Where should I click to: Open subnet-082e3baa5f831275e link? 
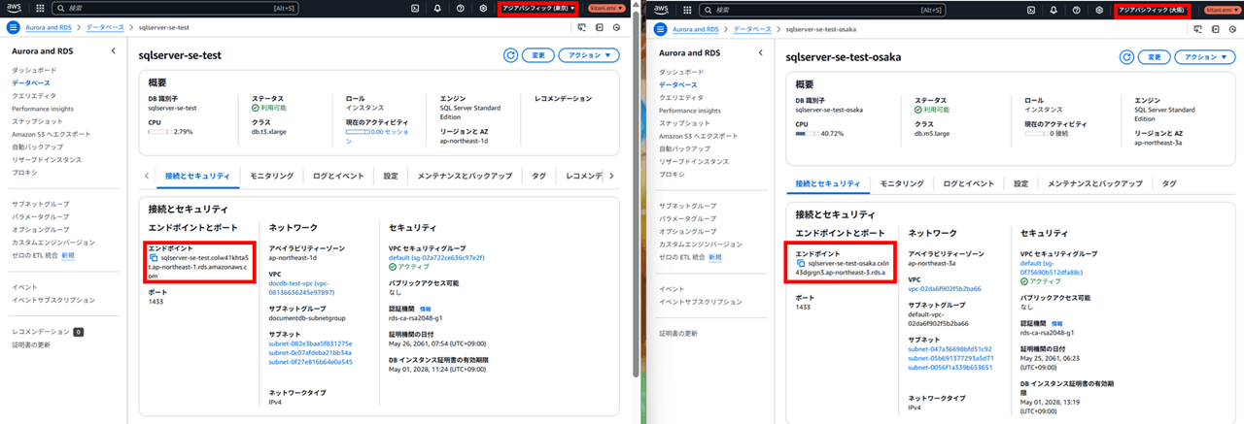click(311, 343)
